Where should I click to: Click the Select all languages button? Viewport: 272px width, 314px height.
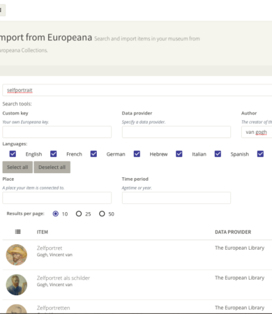click(x=17, y=167)
